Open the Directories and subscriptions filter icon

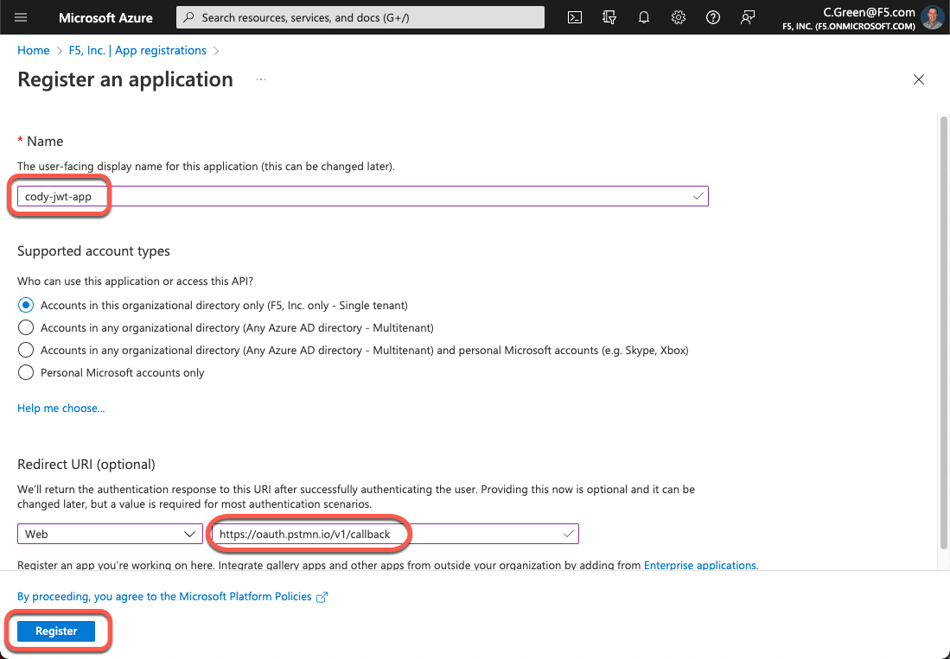pyautogui.click(x=609, y=16)
